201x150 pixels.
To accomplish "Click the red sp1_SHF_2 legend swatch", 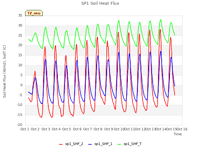I will pyautogui.click(x=61, y=144).
